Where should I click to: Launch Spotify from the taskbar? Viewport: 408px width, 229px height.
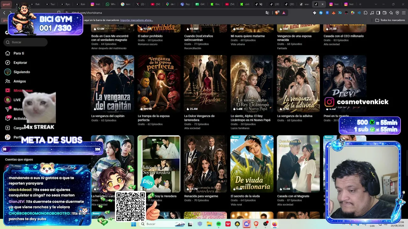[x=219, y=224]
